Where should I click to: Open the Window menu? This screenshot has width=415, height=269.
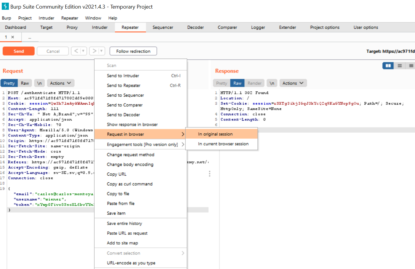[x=93, y=18]
